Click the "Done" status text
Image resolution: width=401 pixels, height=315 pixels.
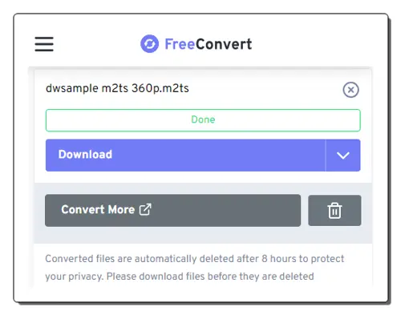203,119
